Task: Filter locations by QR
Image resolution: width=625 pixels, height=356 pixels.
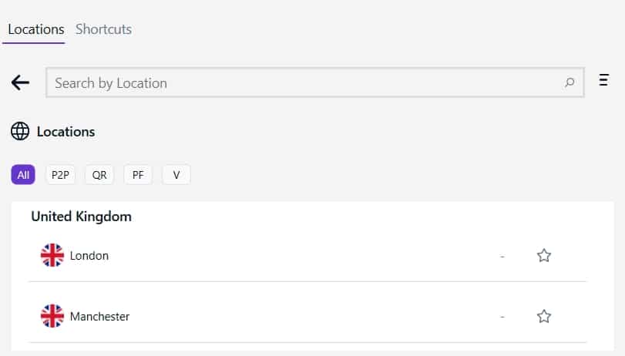Action: click(99, 175)
